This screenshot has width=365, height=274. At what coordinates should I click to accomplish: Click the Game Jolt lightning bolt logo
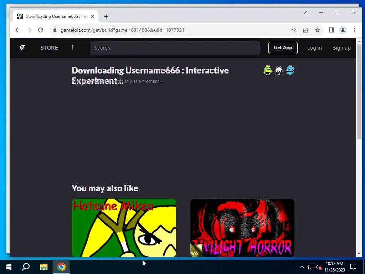tap(22, 48)
